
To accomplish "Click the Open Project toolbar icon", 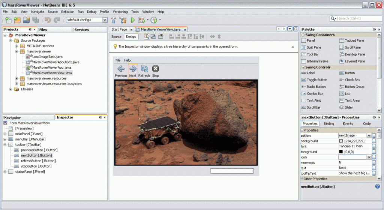I will pyautogui.click(x=26, y=20).
